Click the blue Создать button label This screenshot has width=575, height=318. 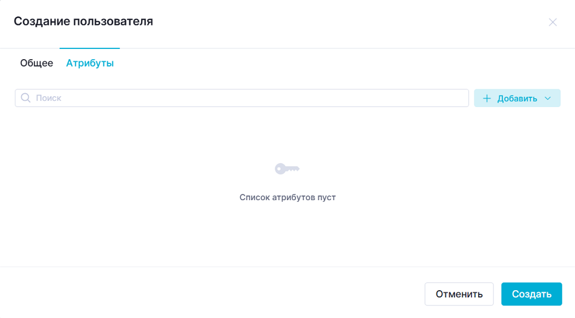point(532,294)
